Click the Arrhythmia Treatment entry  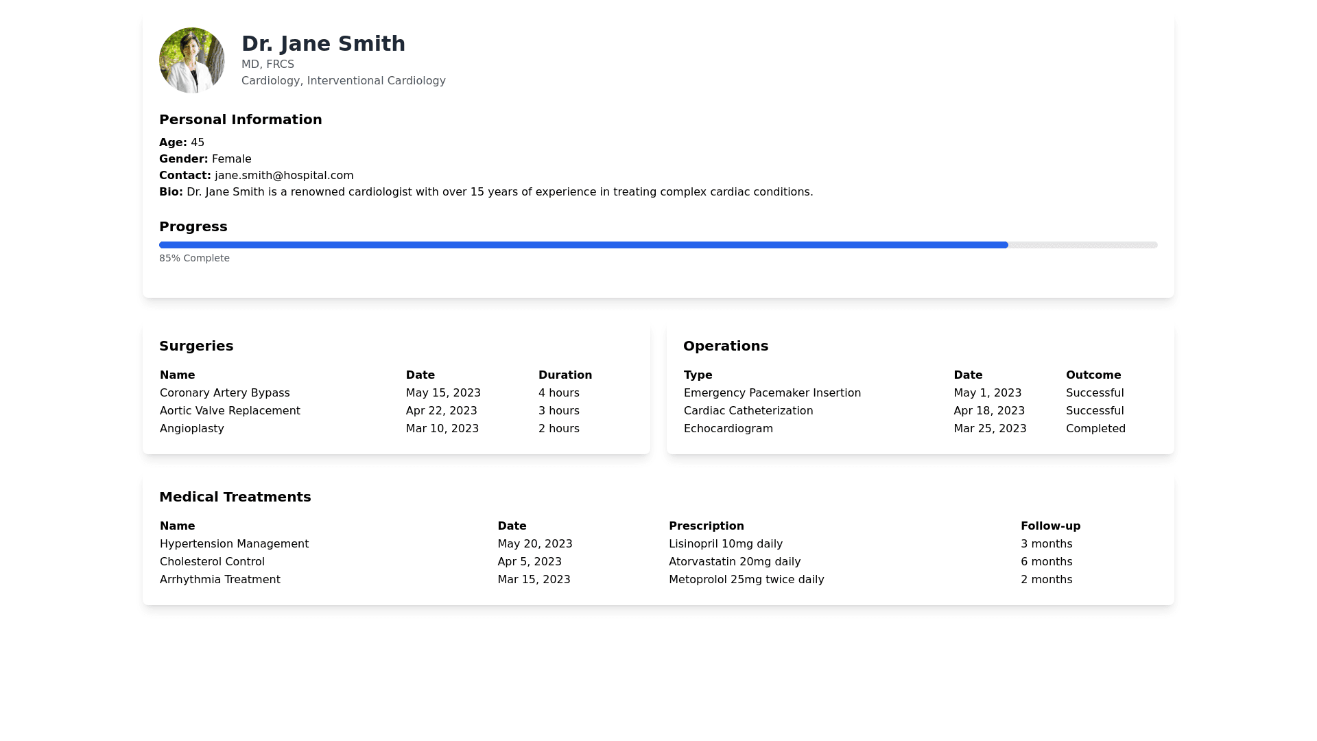point(219,580)
